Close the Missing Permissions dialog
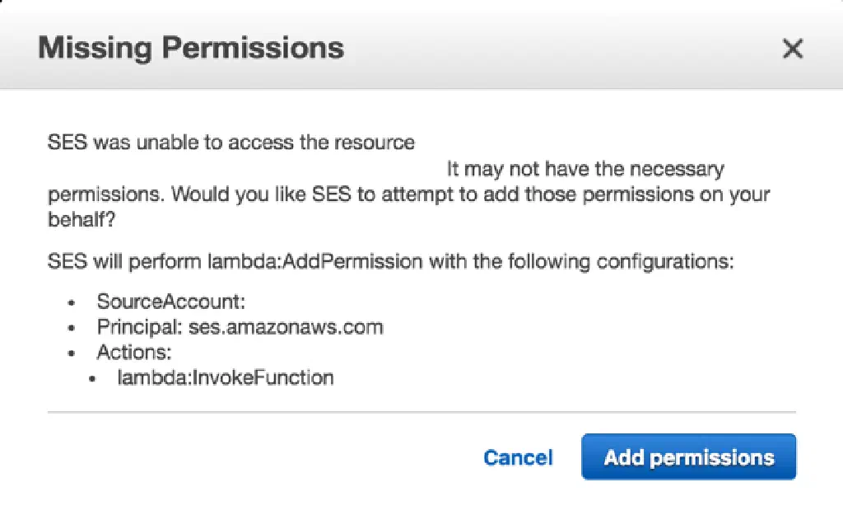843x510 pixels. coord(792,49)
